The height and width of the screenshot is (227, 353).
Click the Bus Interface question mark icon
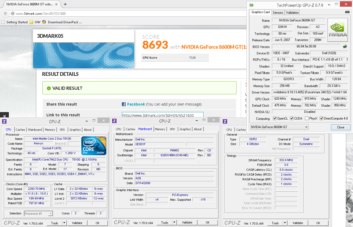tap(347, 59)
